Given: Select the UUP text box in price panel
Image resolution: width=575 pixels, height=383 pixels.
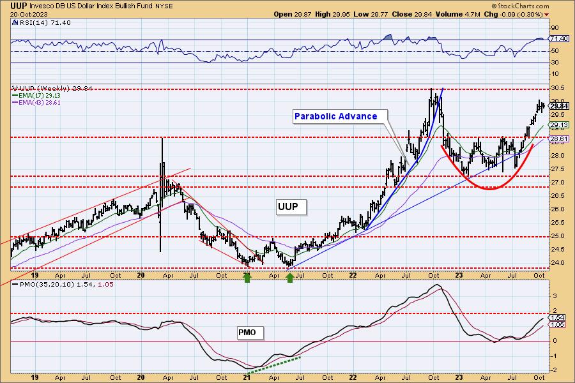Looking at the screenshot, I should click(291, 206).
